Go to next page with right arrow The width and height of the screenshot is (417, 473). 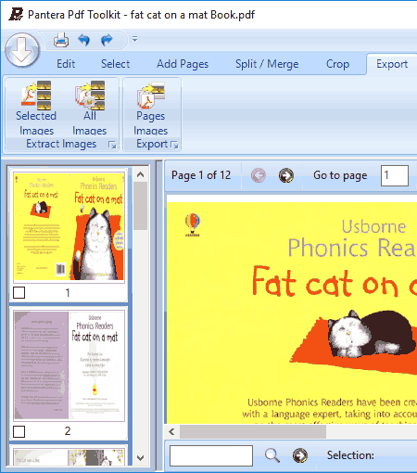(286, 175)
